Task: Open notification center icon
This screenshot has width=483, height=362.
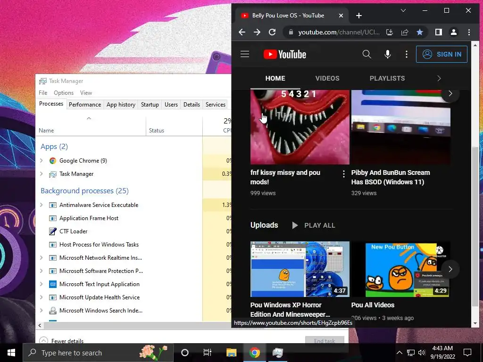Action: coord(467,353)
